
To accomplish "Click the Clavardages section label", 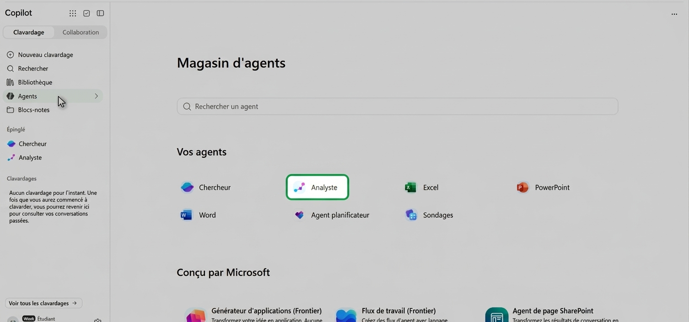I will pyautogui.click(x=22, y=178).
